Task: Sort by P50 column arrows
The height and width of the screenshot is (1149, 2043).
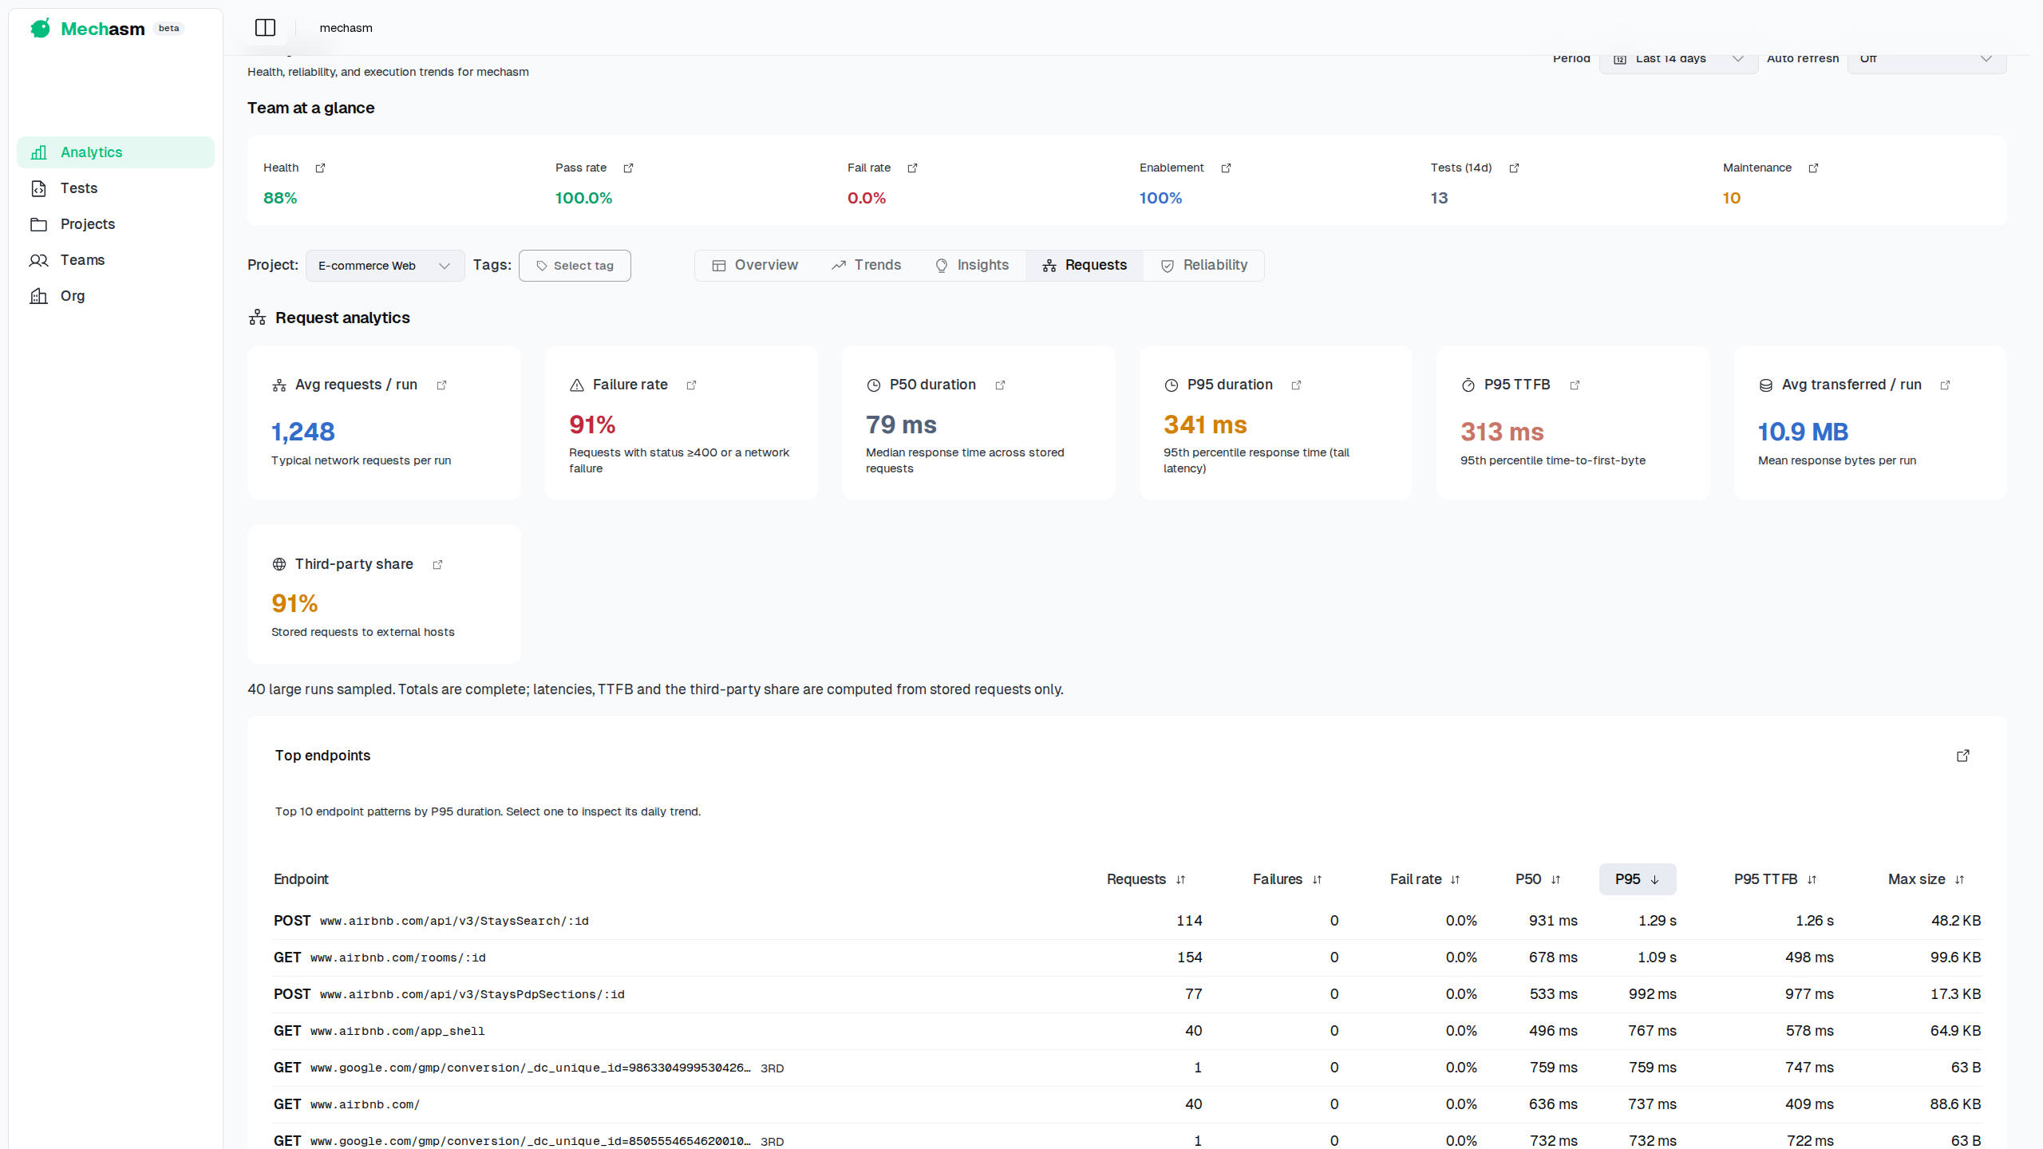Action: coord(1555,879)
